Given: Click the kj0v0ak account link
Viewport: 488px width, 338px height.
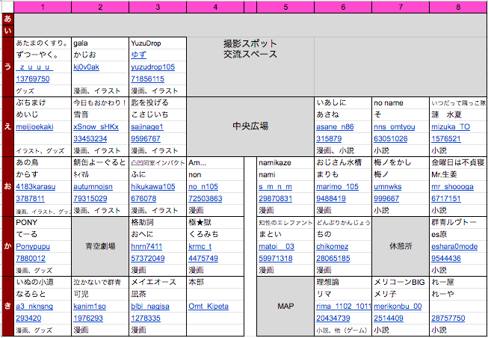Looking at the screenshot, I should [x=86, y=67].
